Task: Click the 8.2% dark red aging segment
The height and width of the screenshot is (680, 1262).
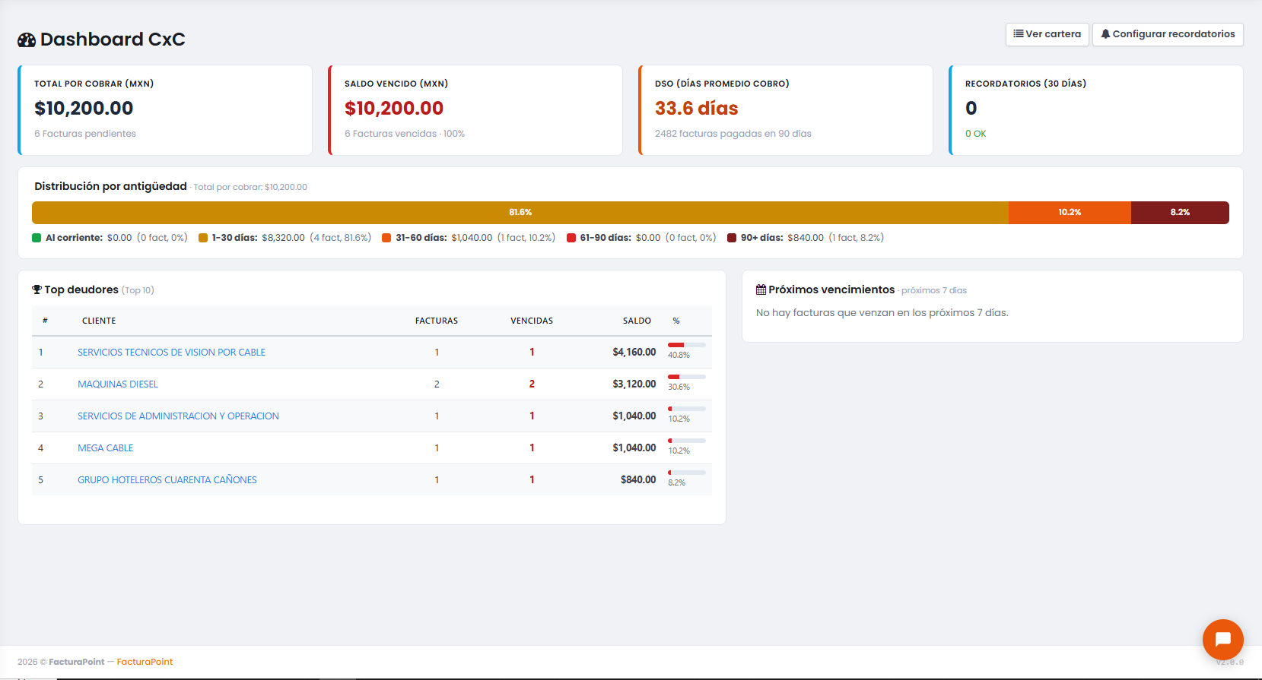Action: click(x=1180, y=213)
